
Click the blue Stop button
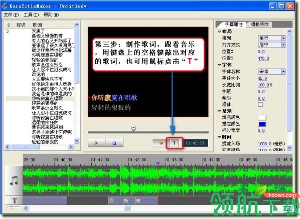point(114,143)
